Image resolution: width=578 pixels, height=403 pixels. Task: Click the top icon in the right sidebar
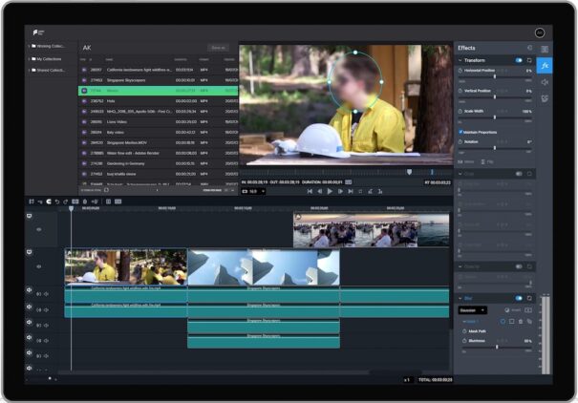(544, 49)
